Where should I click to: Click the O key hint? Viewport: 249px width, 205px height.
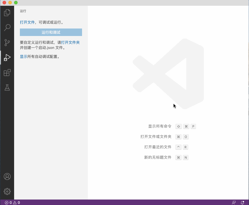pyautogui.click(x=186, y=137)
